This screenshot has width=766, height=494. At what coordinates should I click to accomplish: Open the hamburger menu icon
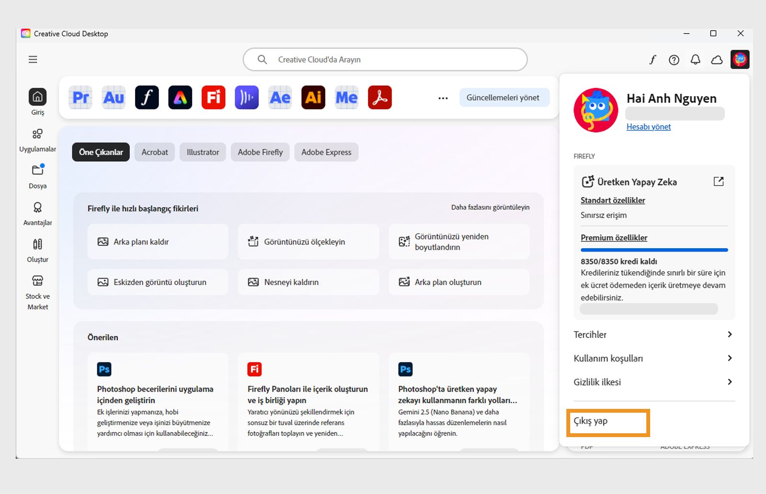click(x=33, y=59)
